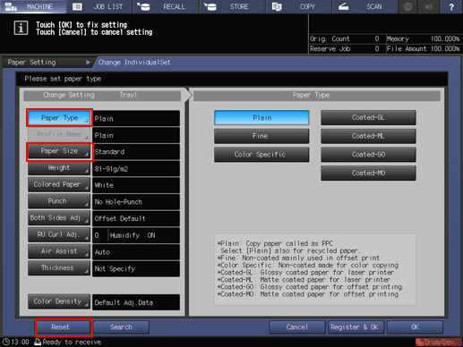Click the disabled Profile Name button
This screenshot has width=463, height=347.
pyautogui.click(x=59, y=134)
